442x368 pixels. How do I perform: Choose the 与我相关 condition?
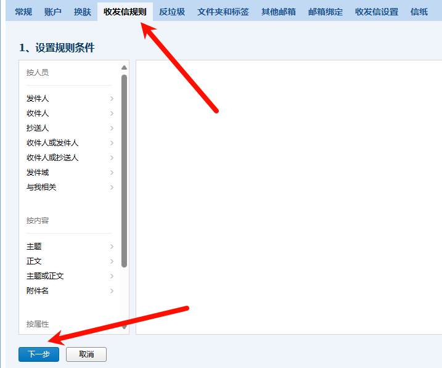coord(41,187)
